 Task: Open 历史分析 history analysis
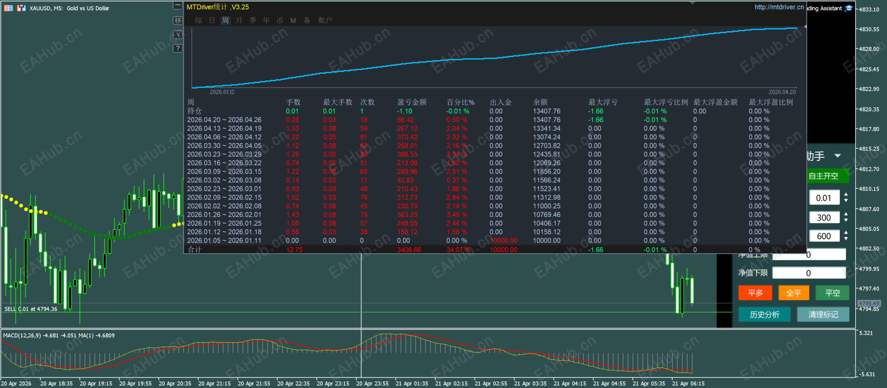pyautogui.click(x=764, y=315)
